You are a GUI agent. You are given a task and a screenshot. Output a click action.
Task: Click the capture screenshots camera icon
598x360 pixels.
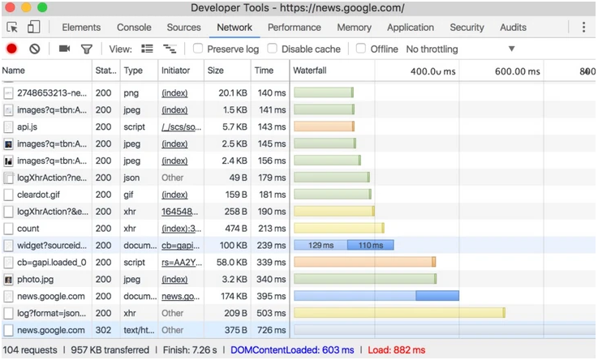(x=64, y=49)
